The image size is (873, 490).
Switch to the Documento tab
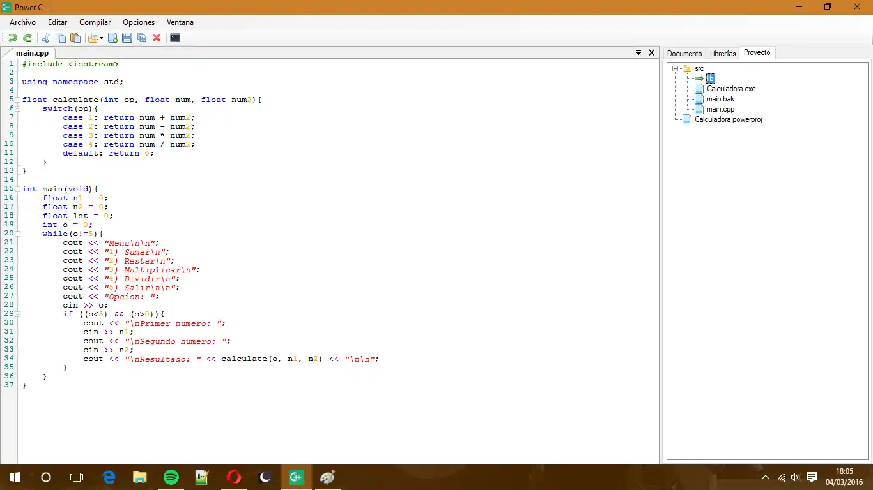point(684,54)
